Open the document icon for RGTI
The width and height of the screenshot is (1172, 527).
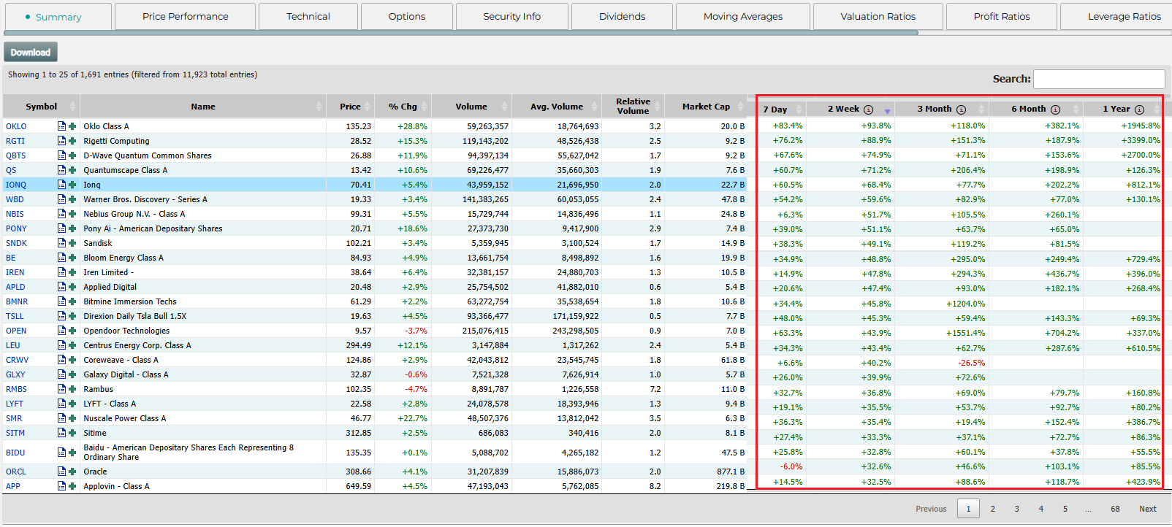[61, 141]
